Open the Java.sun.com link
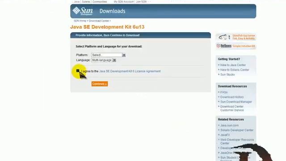The height and width of the screenshot is (161, 286). 229,125
